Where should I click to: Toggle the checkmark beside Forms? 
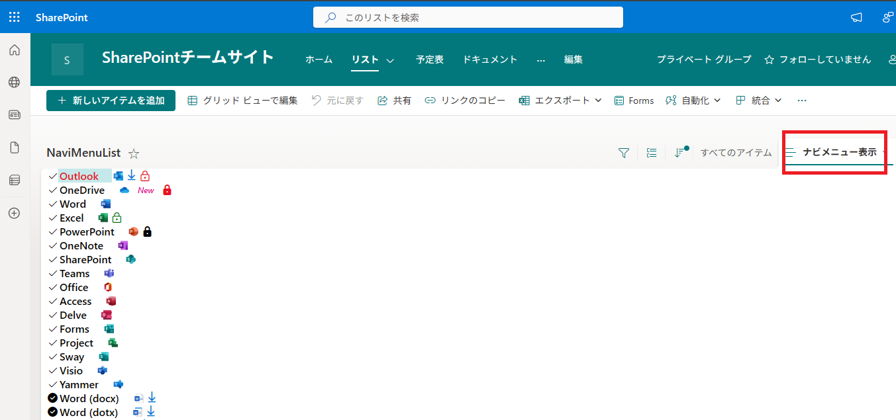coord(53,329)
